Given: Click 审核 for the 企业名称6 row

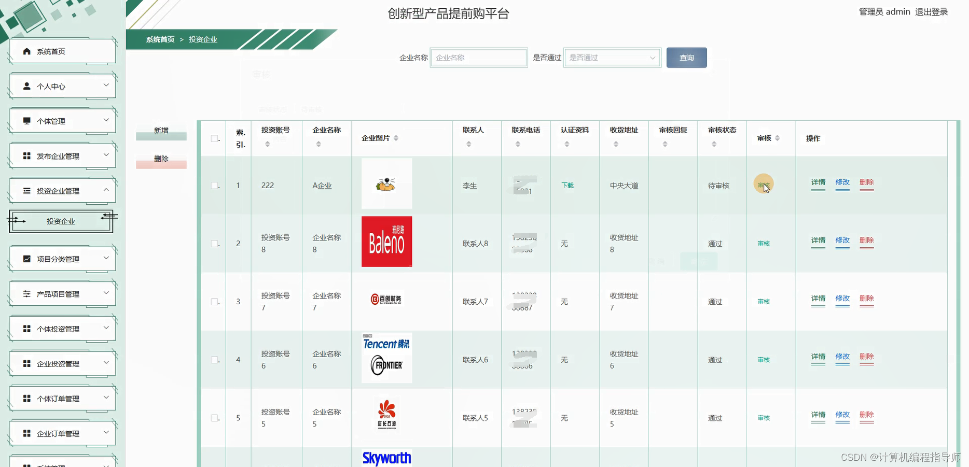Looking at the screenshot, I should pyautogui.click(x=764, y=359).
